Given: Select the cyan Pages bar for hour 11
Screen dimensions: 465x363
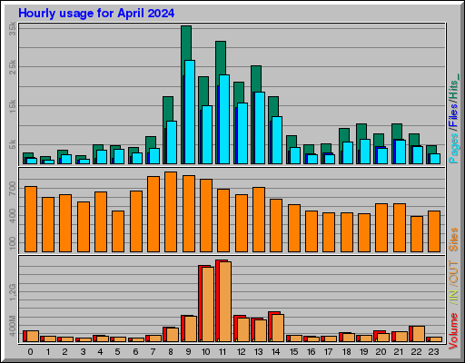Looking at the screenshot, I should [224, 119].
